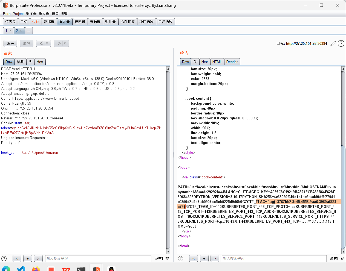This screenshot has height=271, width=346.
Task: Select response Render tab
Action: pos(232,62)
